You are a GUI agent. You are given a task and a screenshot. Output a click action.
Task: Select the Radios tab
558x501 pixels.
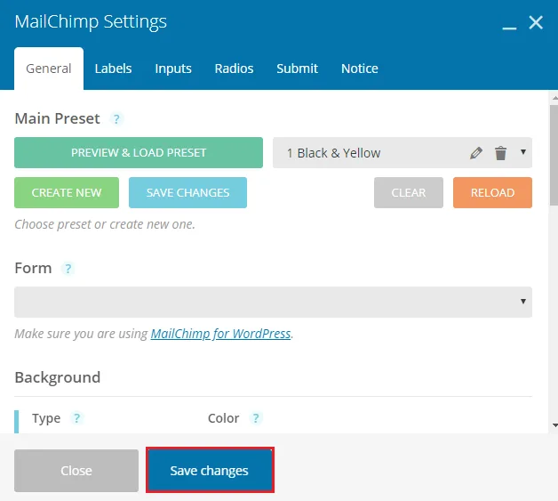pyautogui.click(x=234, y=69)
